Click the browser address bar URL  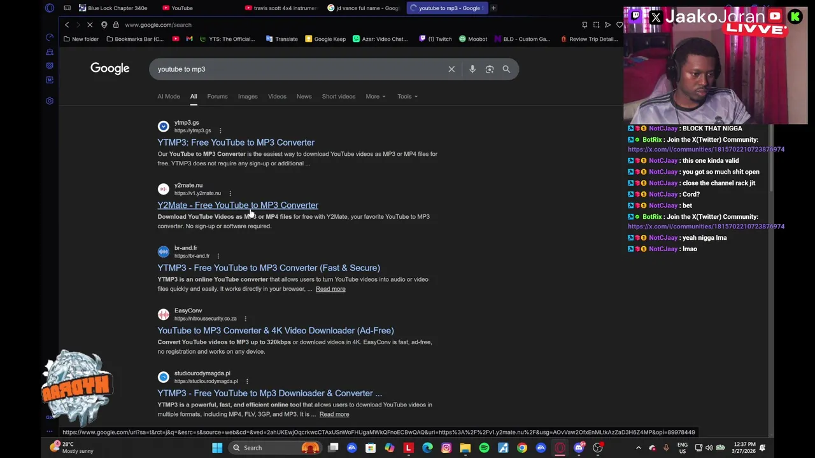(158, 25)
